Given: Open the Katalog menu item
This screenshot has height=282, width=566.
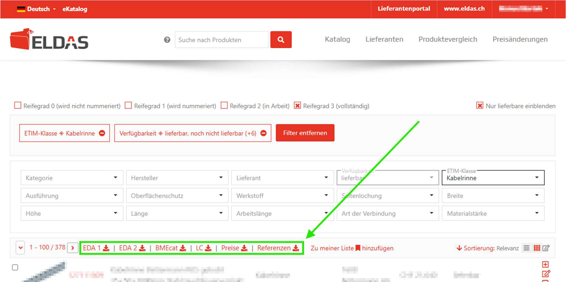Looking at the screenshot, I should pos(337,39).
